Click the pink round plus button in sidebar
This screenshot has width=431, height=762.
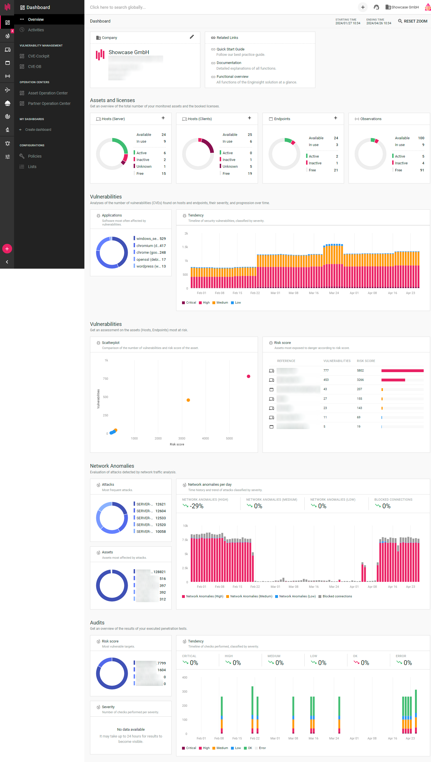tap(7, 249)
